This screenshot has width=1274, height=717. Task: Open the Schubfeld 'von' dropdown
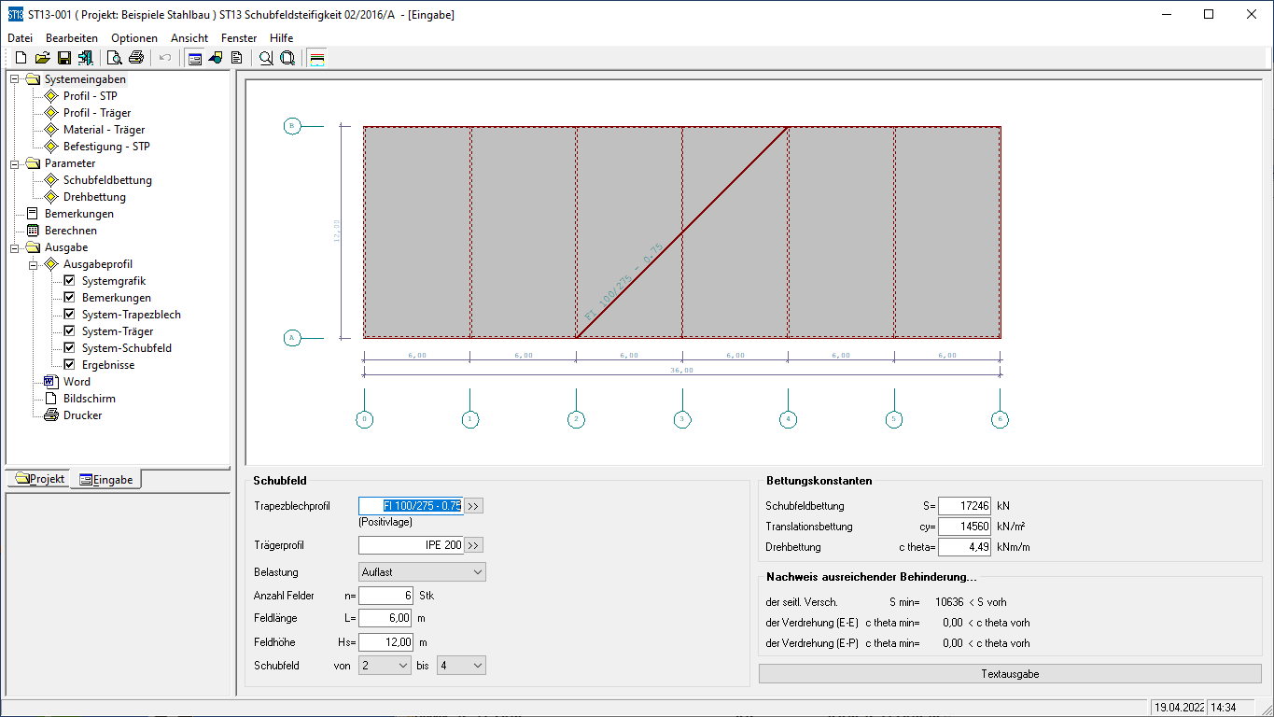(385, 666)
